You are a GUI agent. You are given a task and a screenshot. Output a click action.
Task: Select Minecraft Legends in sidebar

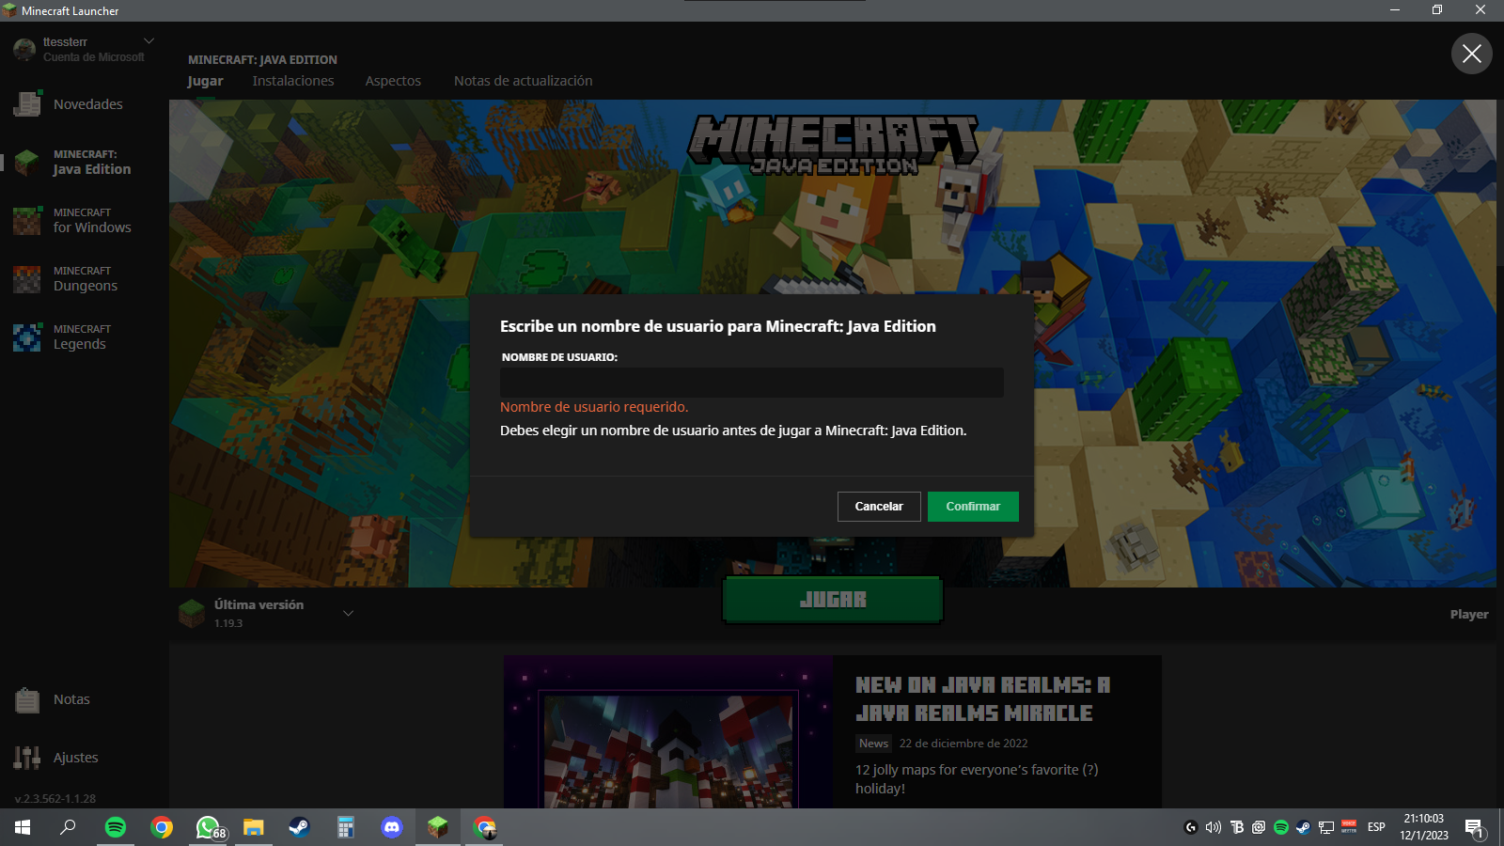[64, 337]
